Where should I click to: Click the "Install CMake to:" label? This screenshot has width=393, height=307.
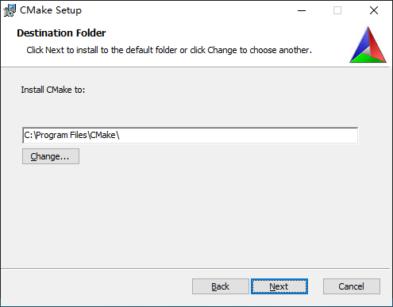click(x=53, y=90)
